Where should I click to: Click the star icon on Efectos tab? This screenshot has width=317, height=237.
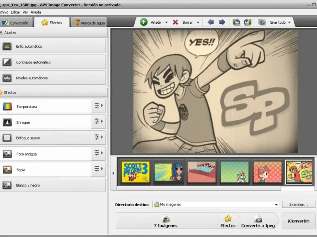click(x=45, y=22)
